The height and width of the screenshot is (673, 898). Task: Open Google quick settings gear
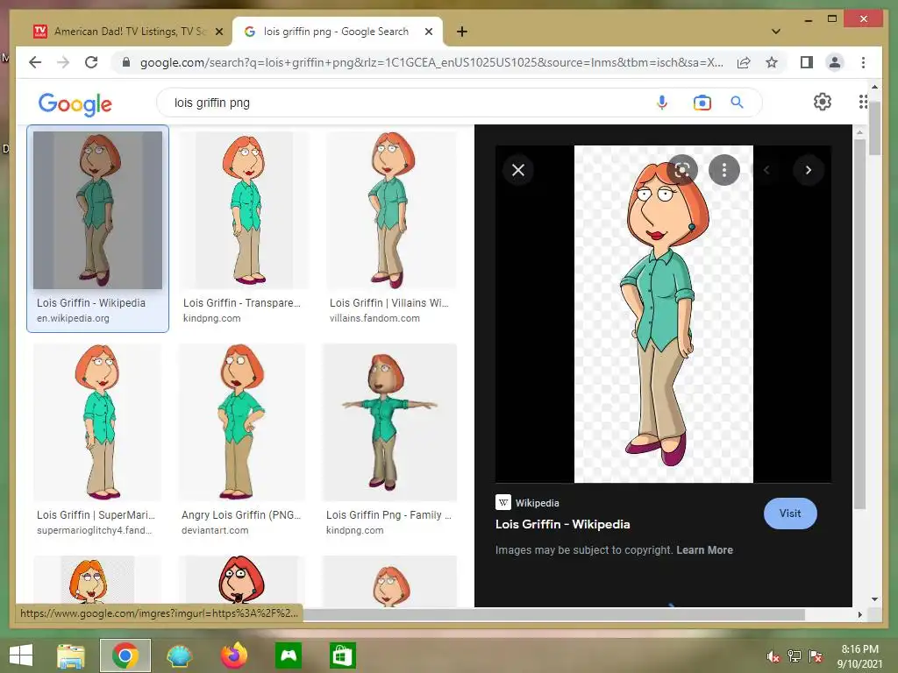(x=822, y=102)
